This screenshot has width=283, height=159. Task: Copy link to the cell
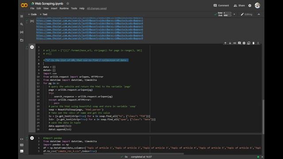pos(235,43)
